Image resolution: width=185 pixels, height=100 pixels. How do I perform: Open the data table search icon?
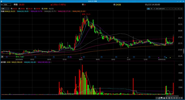(x=161, y=98)
